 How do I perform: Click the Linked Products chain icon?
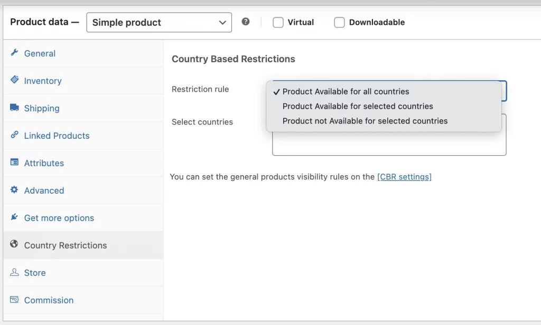click(14, 135)
